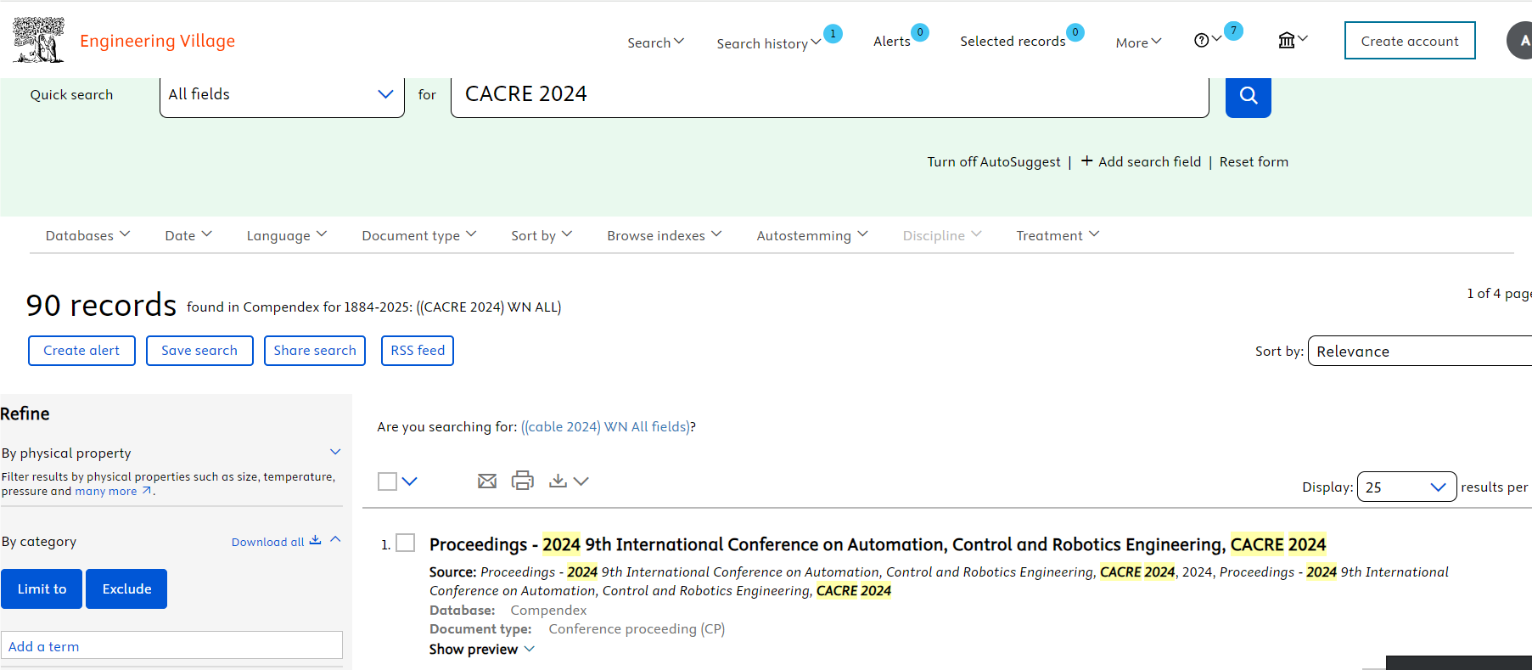This screenshot has height=670, width=1532.
Task: Open the Discipline dropdown
Action: coord(942,235)
